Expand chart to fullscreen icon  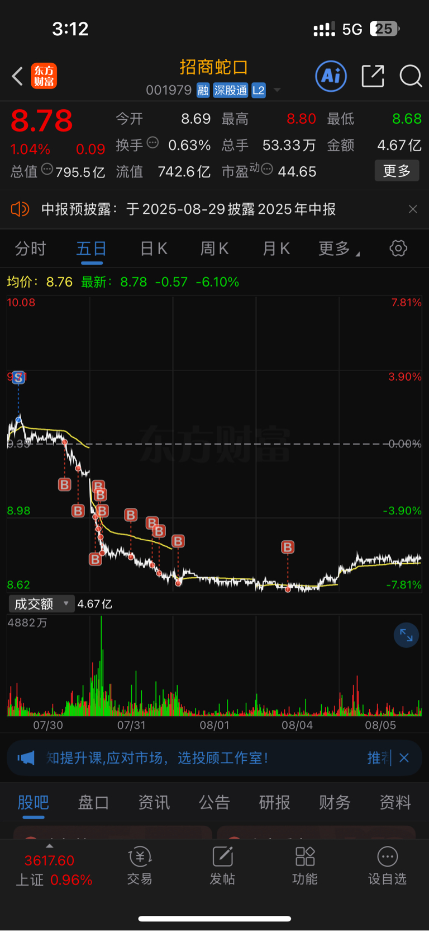pos(406,635)
